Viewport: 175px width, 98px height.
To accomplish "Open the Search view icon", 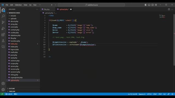I will 3,16.
